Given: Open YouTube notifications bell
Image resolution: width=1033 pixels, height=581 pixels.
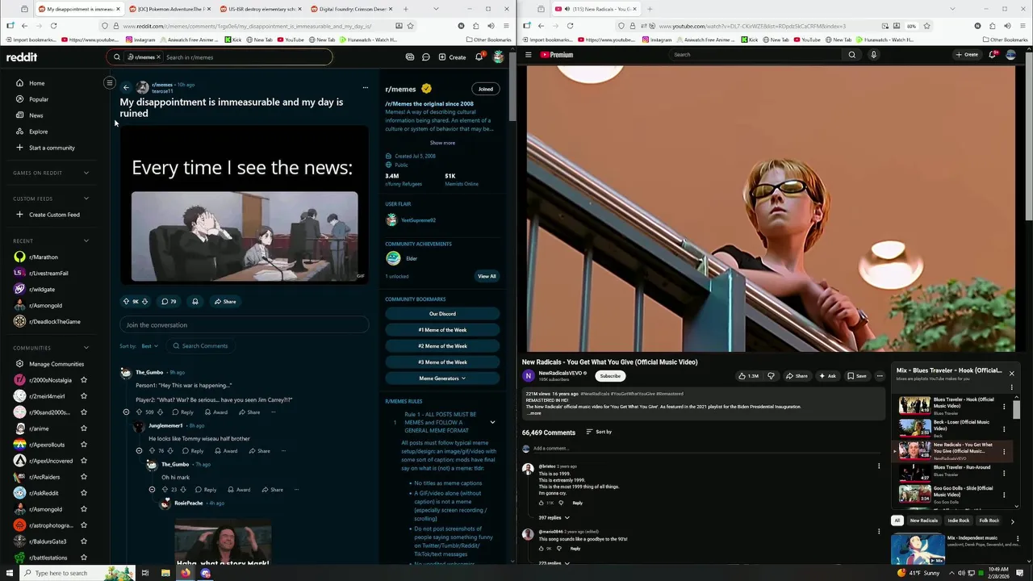Looking at the screenshot, I should point(992,55).
